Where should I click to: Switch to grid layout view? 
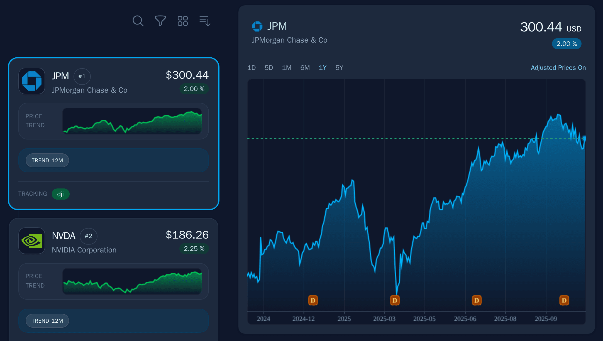coord(182,21)
